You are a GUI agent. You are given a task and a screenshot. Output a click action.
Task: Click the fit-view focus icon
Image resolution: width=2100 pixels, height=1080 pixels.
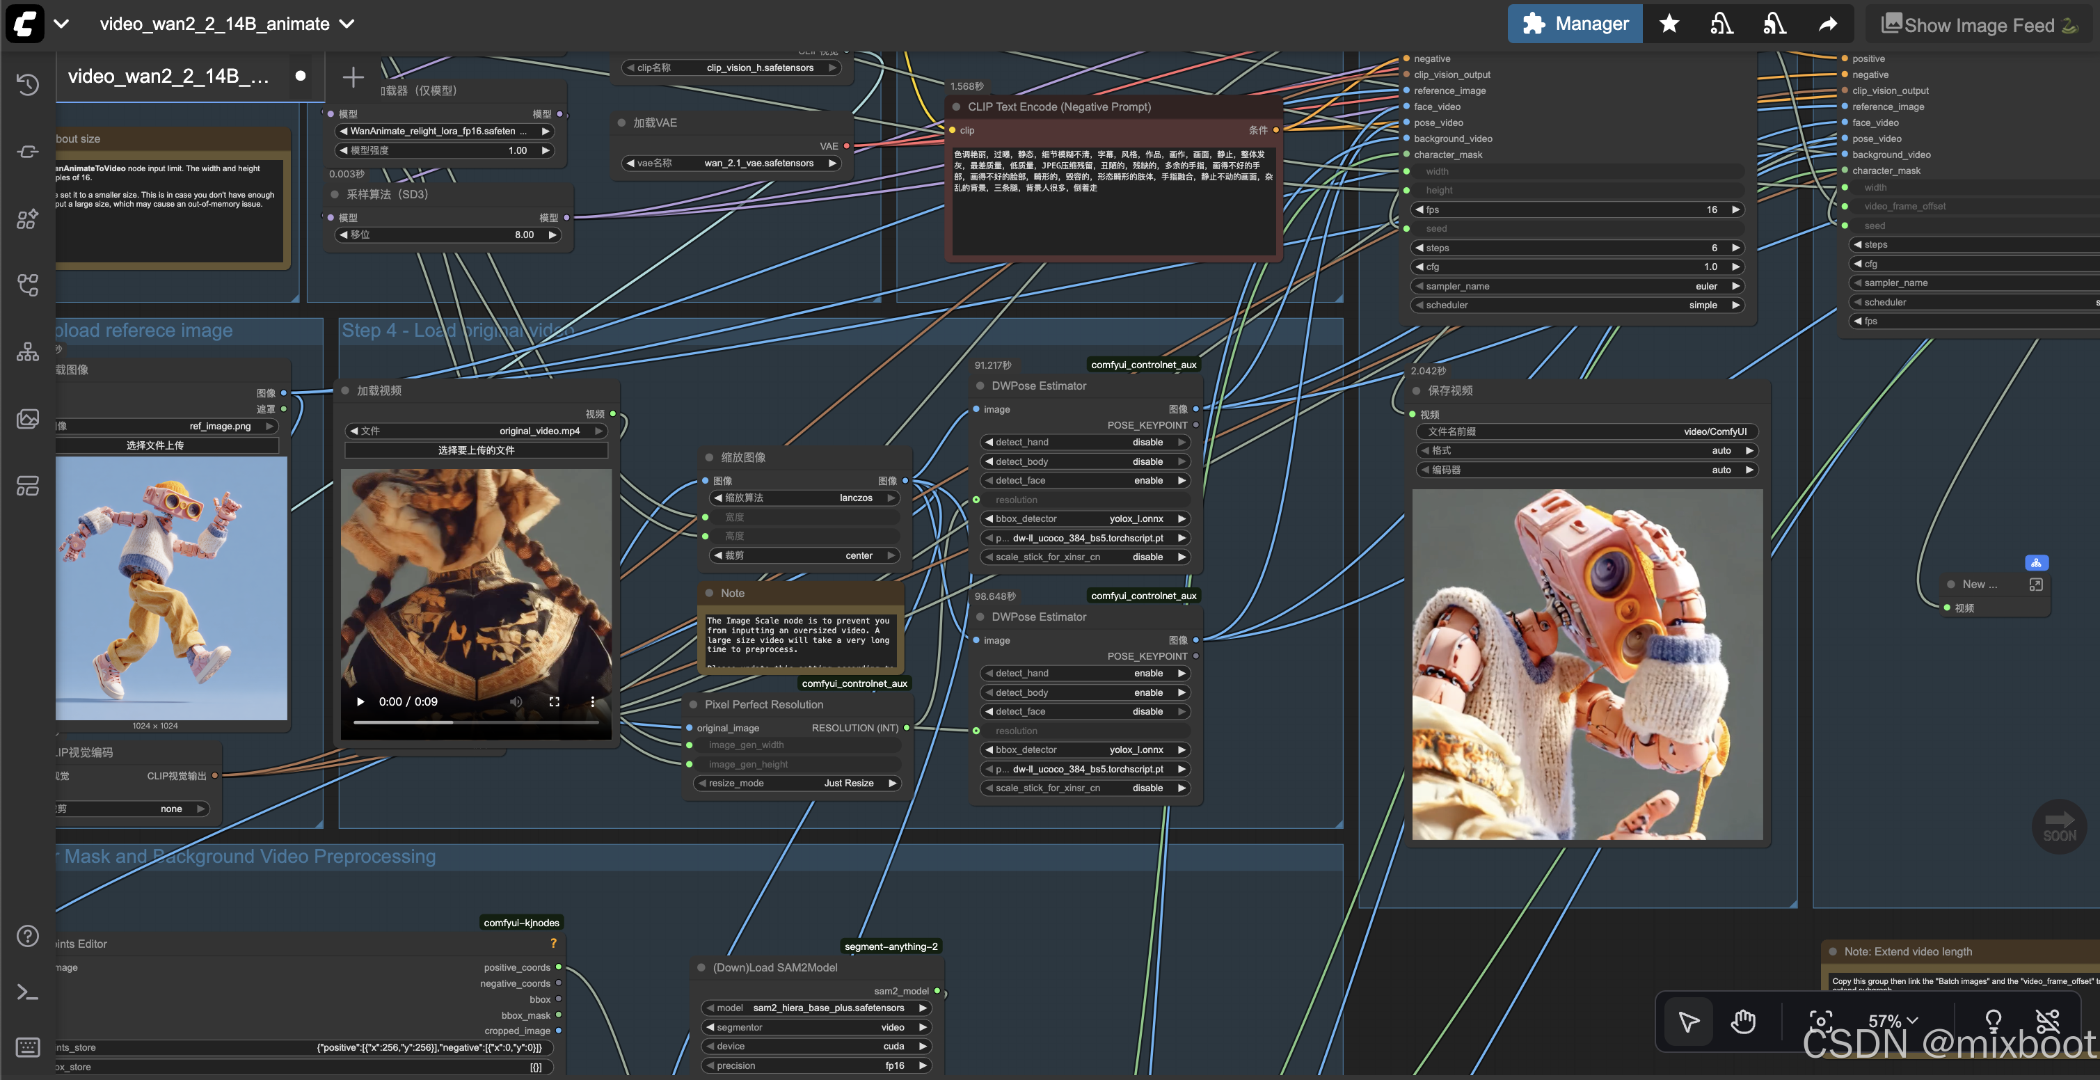1820,1022
